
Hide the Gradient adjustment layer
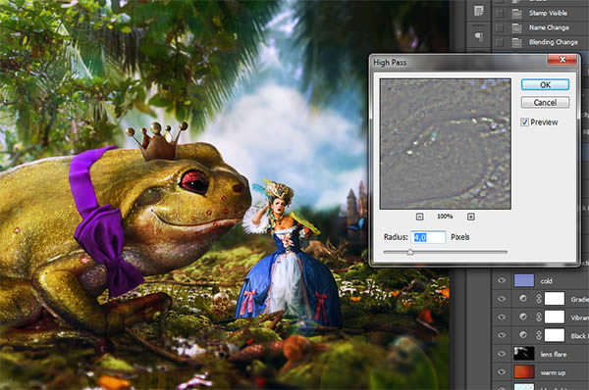tap(502, 299)
